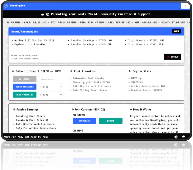The image size is (193, 170).
Task: Click 'Curate & Earn Extra SP' line
Action: 32,120
